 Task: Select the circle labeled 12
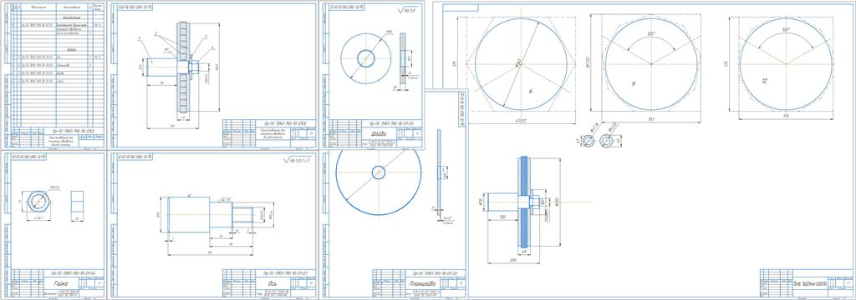[786, 64]
